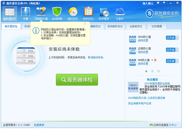This screenshot has height=129, width=183.
Task: Select the third page indicator dot
Action: click(159, 71)
